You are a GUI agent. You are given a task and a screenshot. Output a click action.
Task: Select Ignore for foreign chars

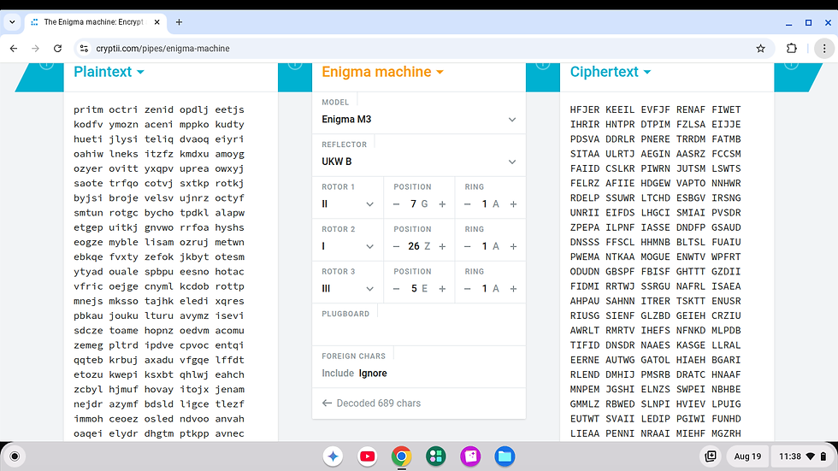373,374
